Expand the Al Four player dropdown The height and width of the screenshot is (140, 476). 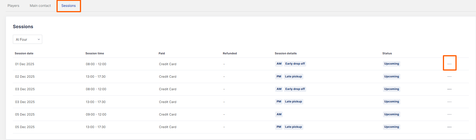[27, 39]
